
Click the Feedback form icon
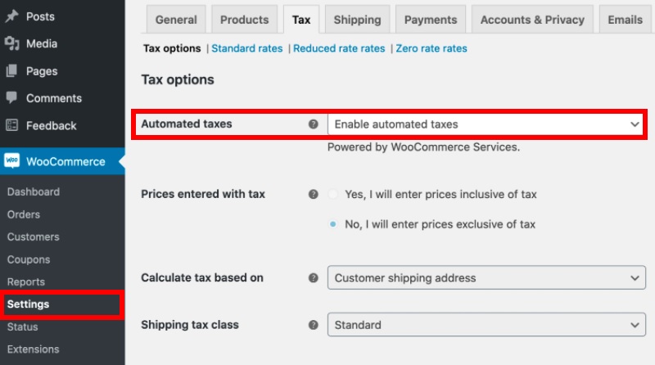[x=12, y=125]
